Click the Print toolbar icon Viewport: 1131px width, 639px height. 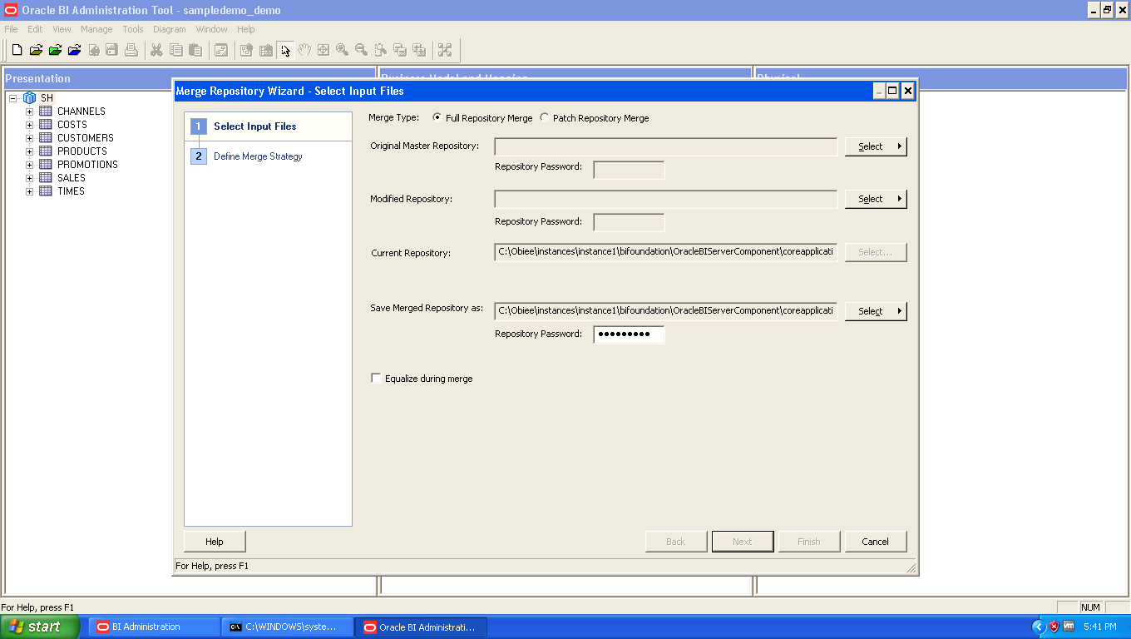point(131,50)
